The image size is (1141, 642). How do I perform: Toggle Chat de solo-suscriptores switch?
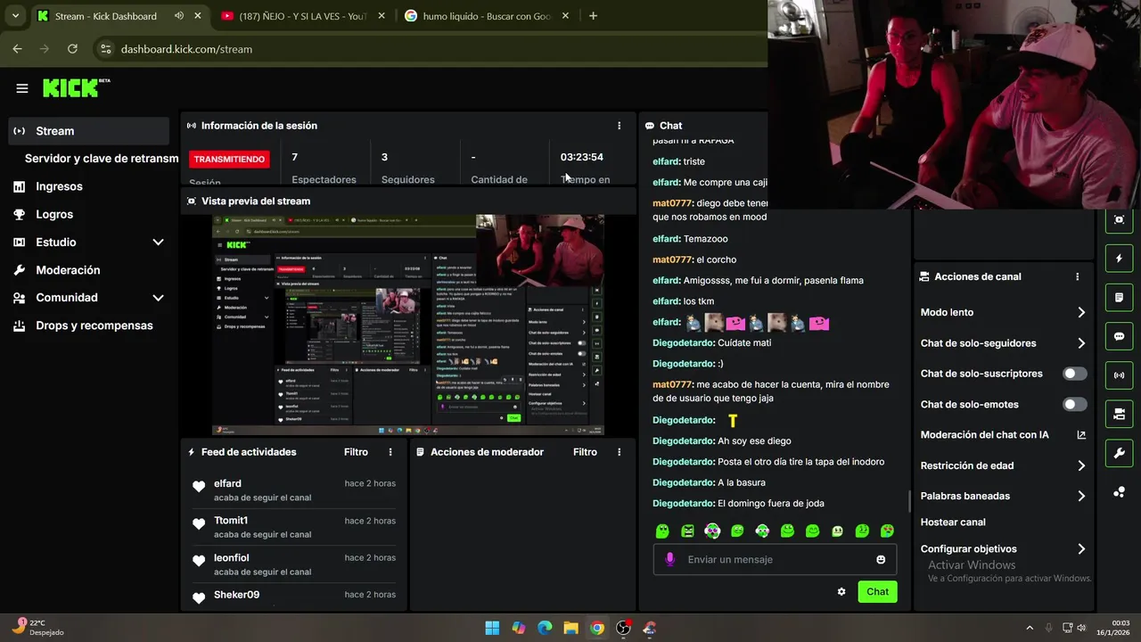pyautogui.click(x=1075, y=374)
